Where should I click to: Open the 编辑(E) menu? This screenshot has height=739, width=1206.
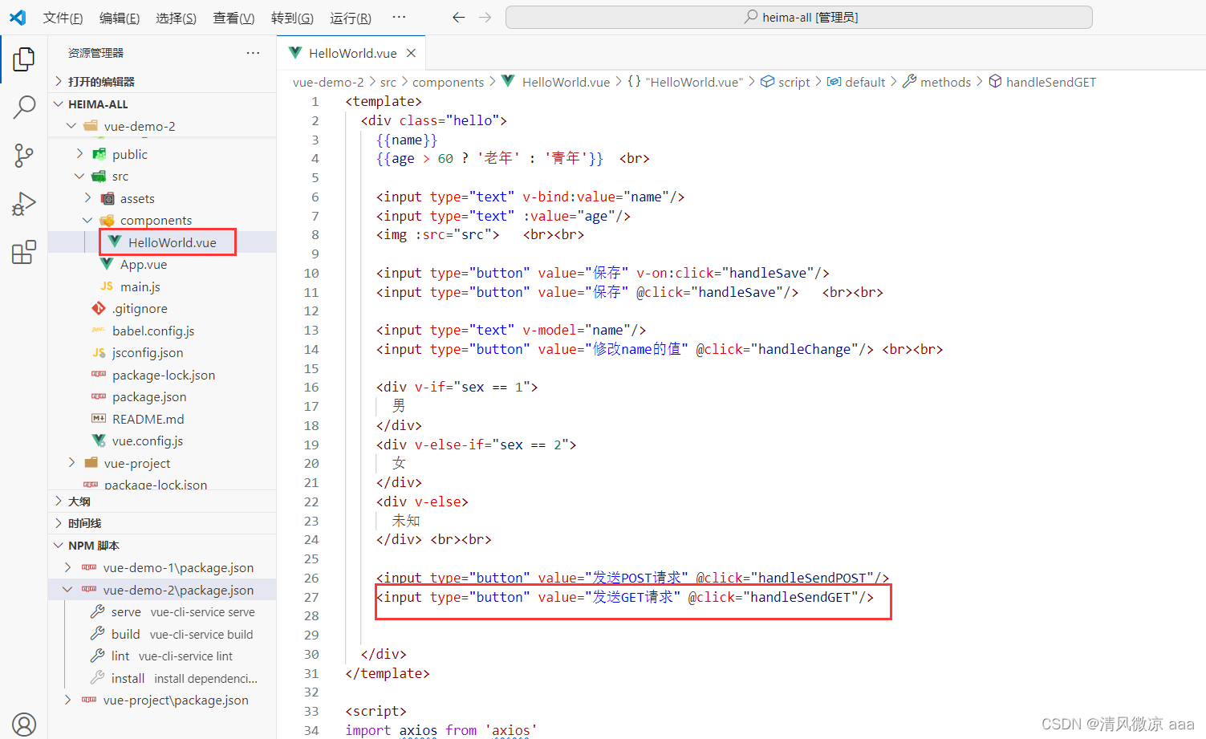[x=120, y=18]
